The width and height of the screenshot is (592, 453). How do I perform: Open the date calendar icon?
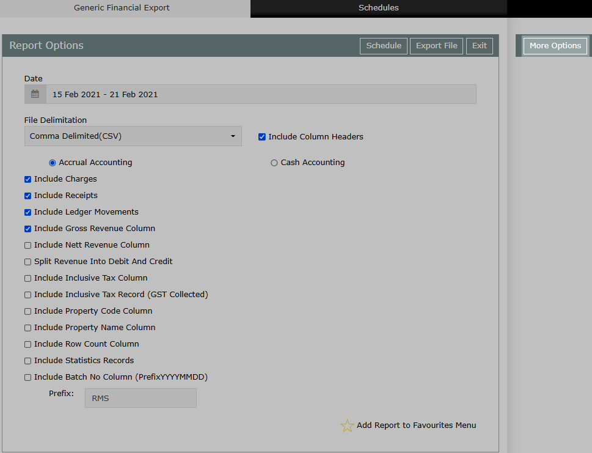35,94
